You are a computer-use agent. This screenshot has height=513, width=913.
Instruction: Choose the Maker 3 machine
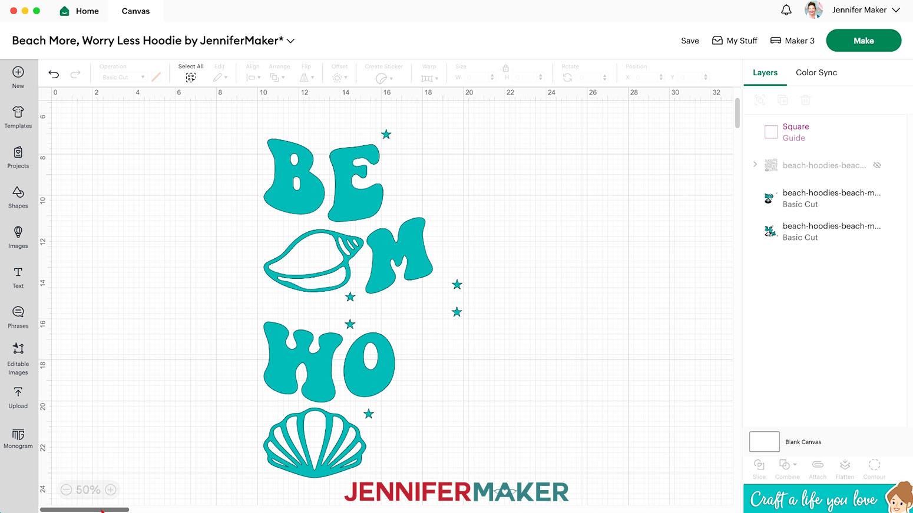(792, 41)
